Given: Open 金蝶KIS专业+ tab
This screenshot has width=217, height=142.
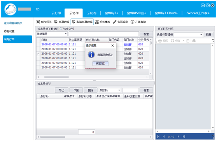Looking at the screenshot, I should (136, 13).
